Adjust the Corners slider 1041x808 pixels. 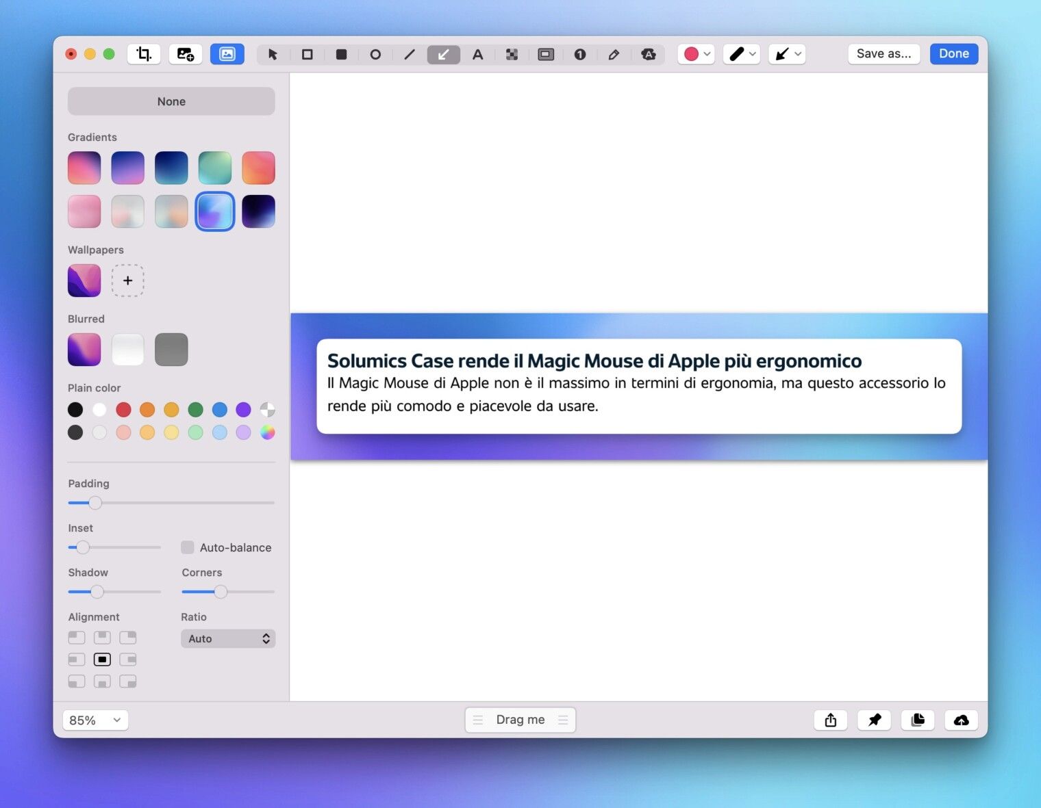[x=228, y=592]
